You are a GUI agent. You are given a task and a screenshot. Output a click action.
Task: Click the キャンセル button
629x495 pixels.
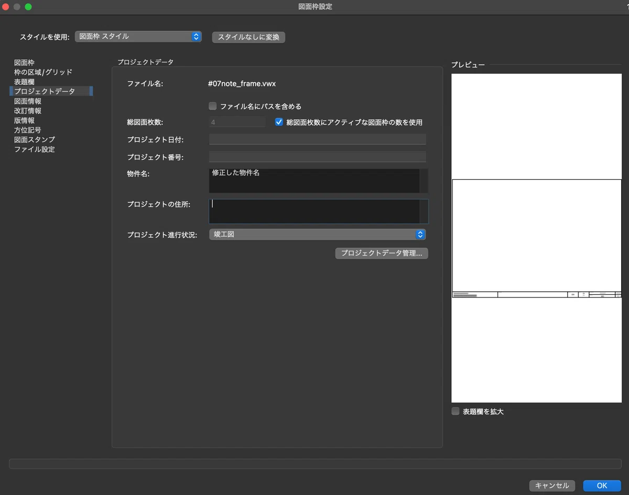552,486
